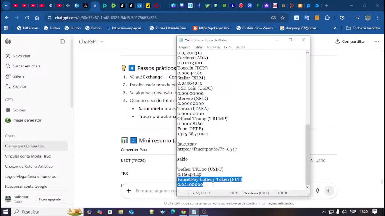Click Notepad scrollbar up arrow
Image resolution: width=385 pixels, height=216 pixels.
pyautogui.click(x=307, y=53)
